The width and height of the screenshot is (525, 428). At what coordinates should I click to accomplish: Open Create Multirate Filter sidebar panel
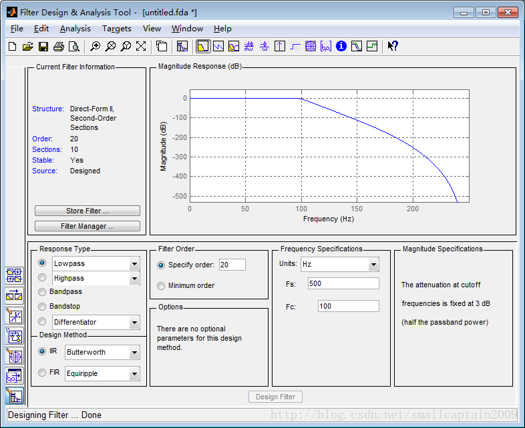15,275
